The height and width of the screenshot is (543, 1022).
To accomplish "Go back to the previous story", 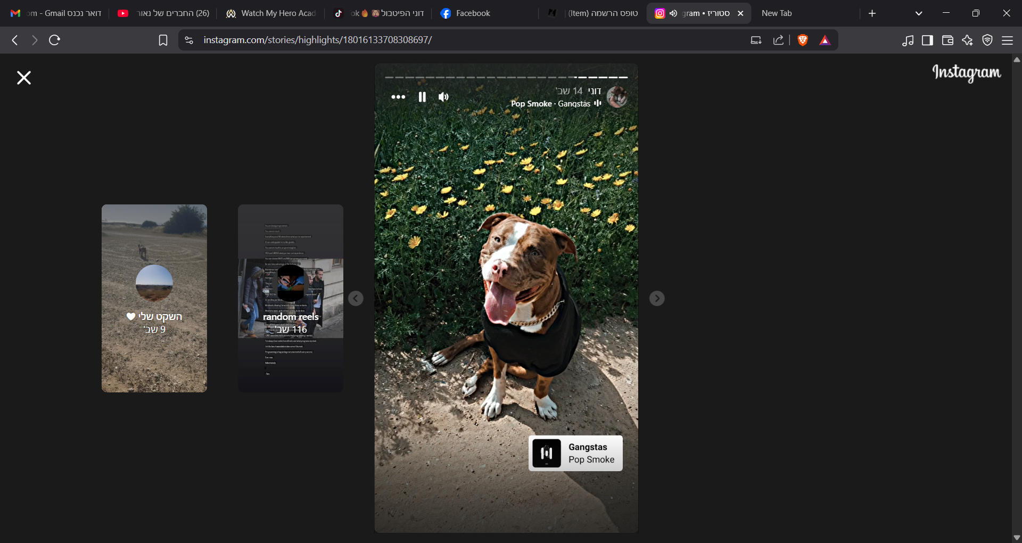I will pos(356,299).
